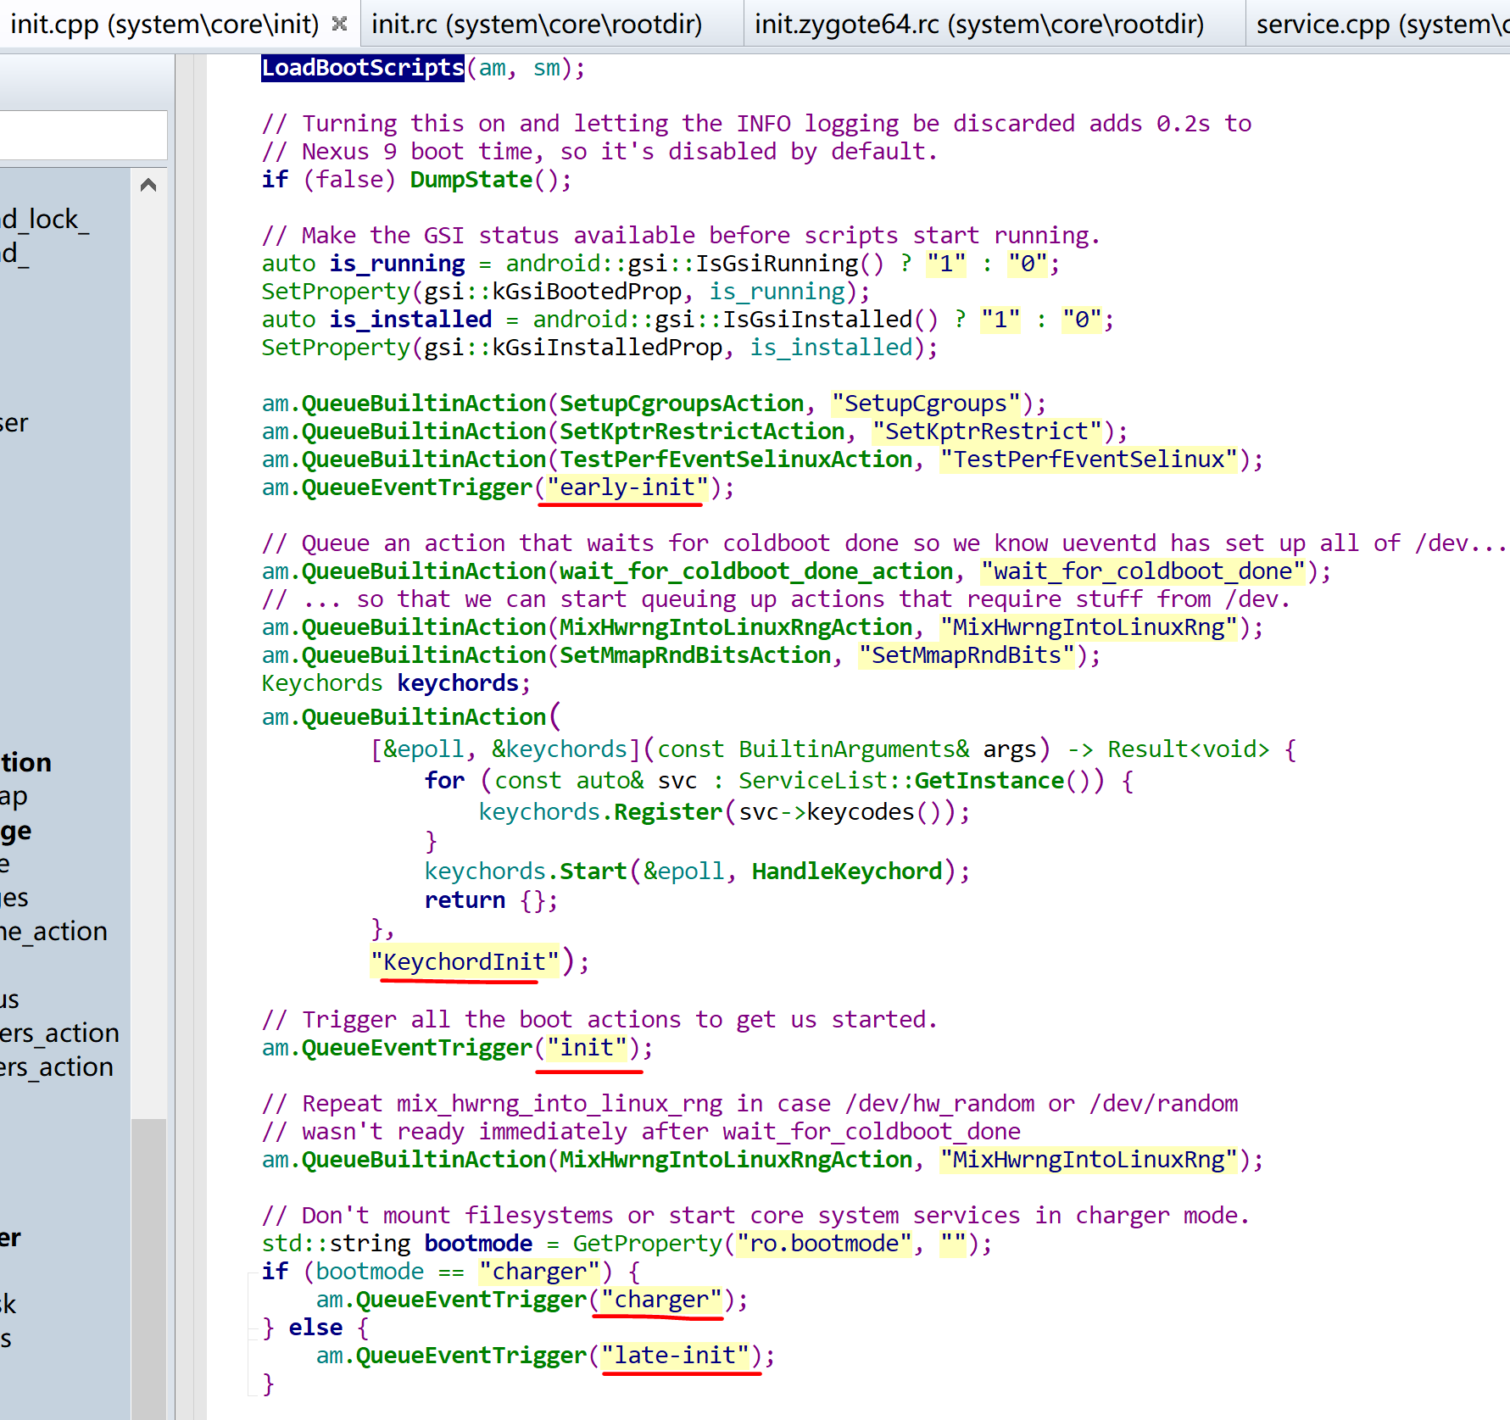Click the "SetupCgroups" string literal
The width and height of the screenshot is (1510, 1420).
(x=926, y=404)
